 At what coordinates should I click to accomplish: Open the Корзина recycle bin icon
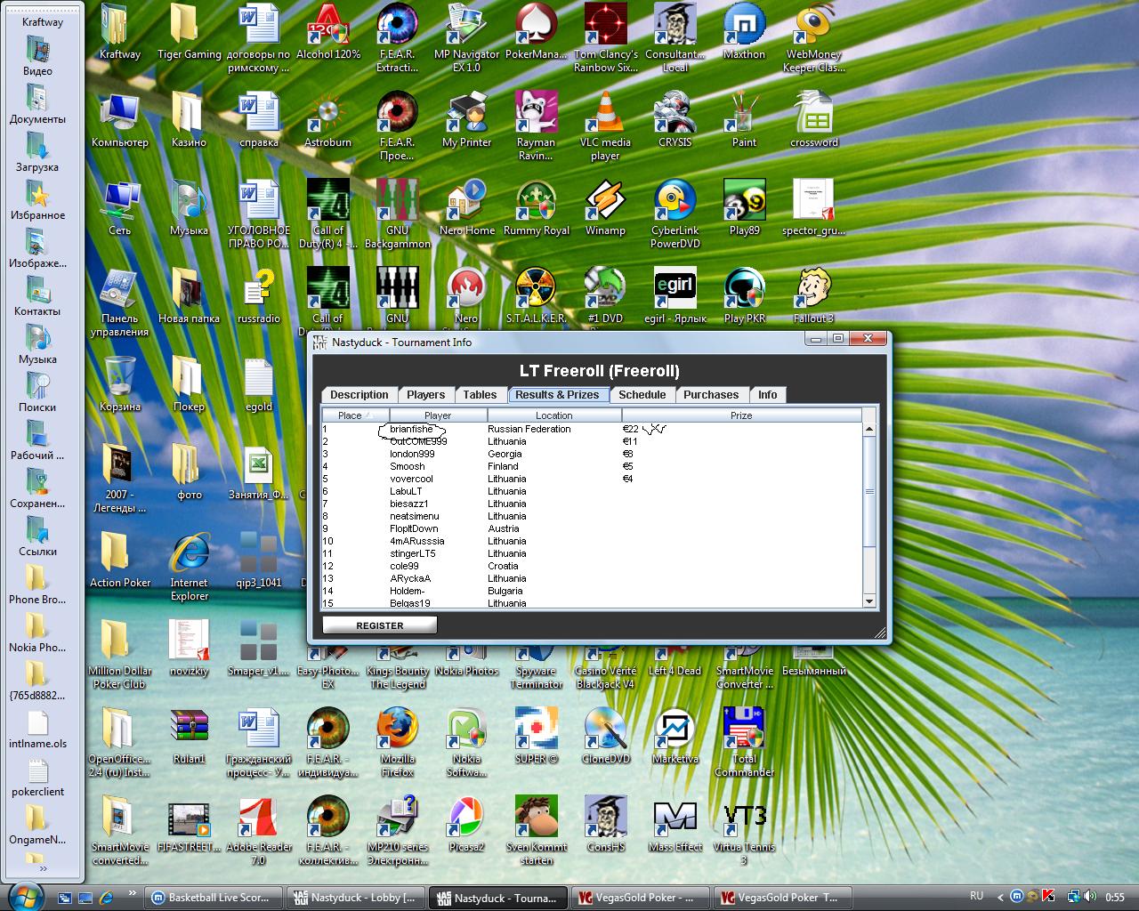point(119,379)
